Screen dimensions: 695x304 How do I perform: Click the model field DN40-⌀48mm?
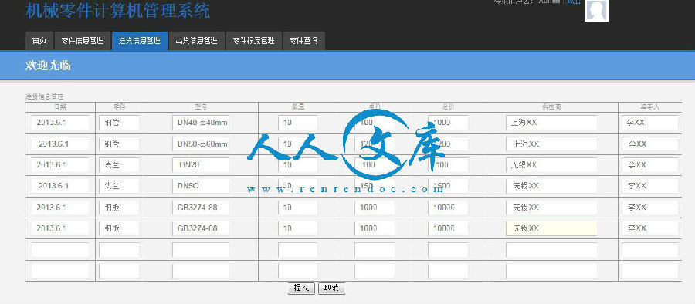[200, 123]
